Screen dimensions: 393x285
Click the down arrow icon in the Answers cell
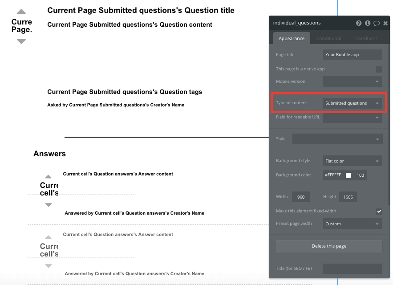point(49,205)
